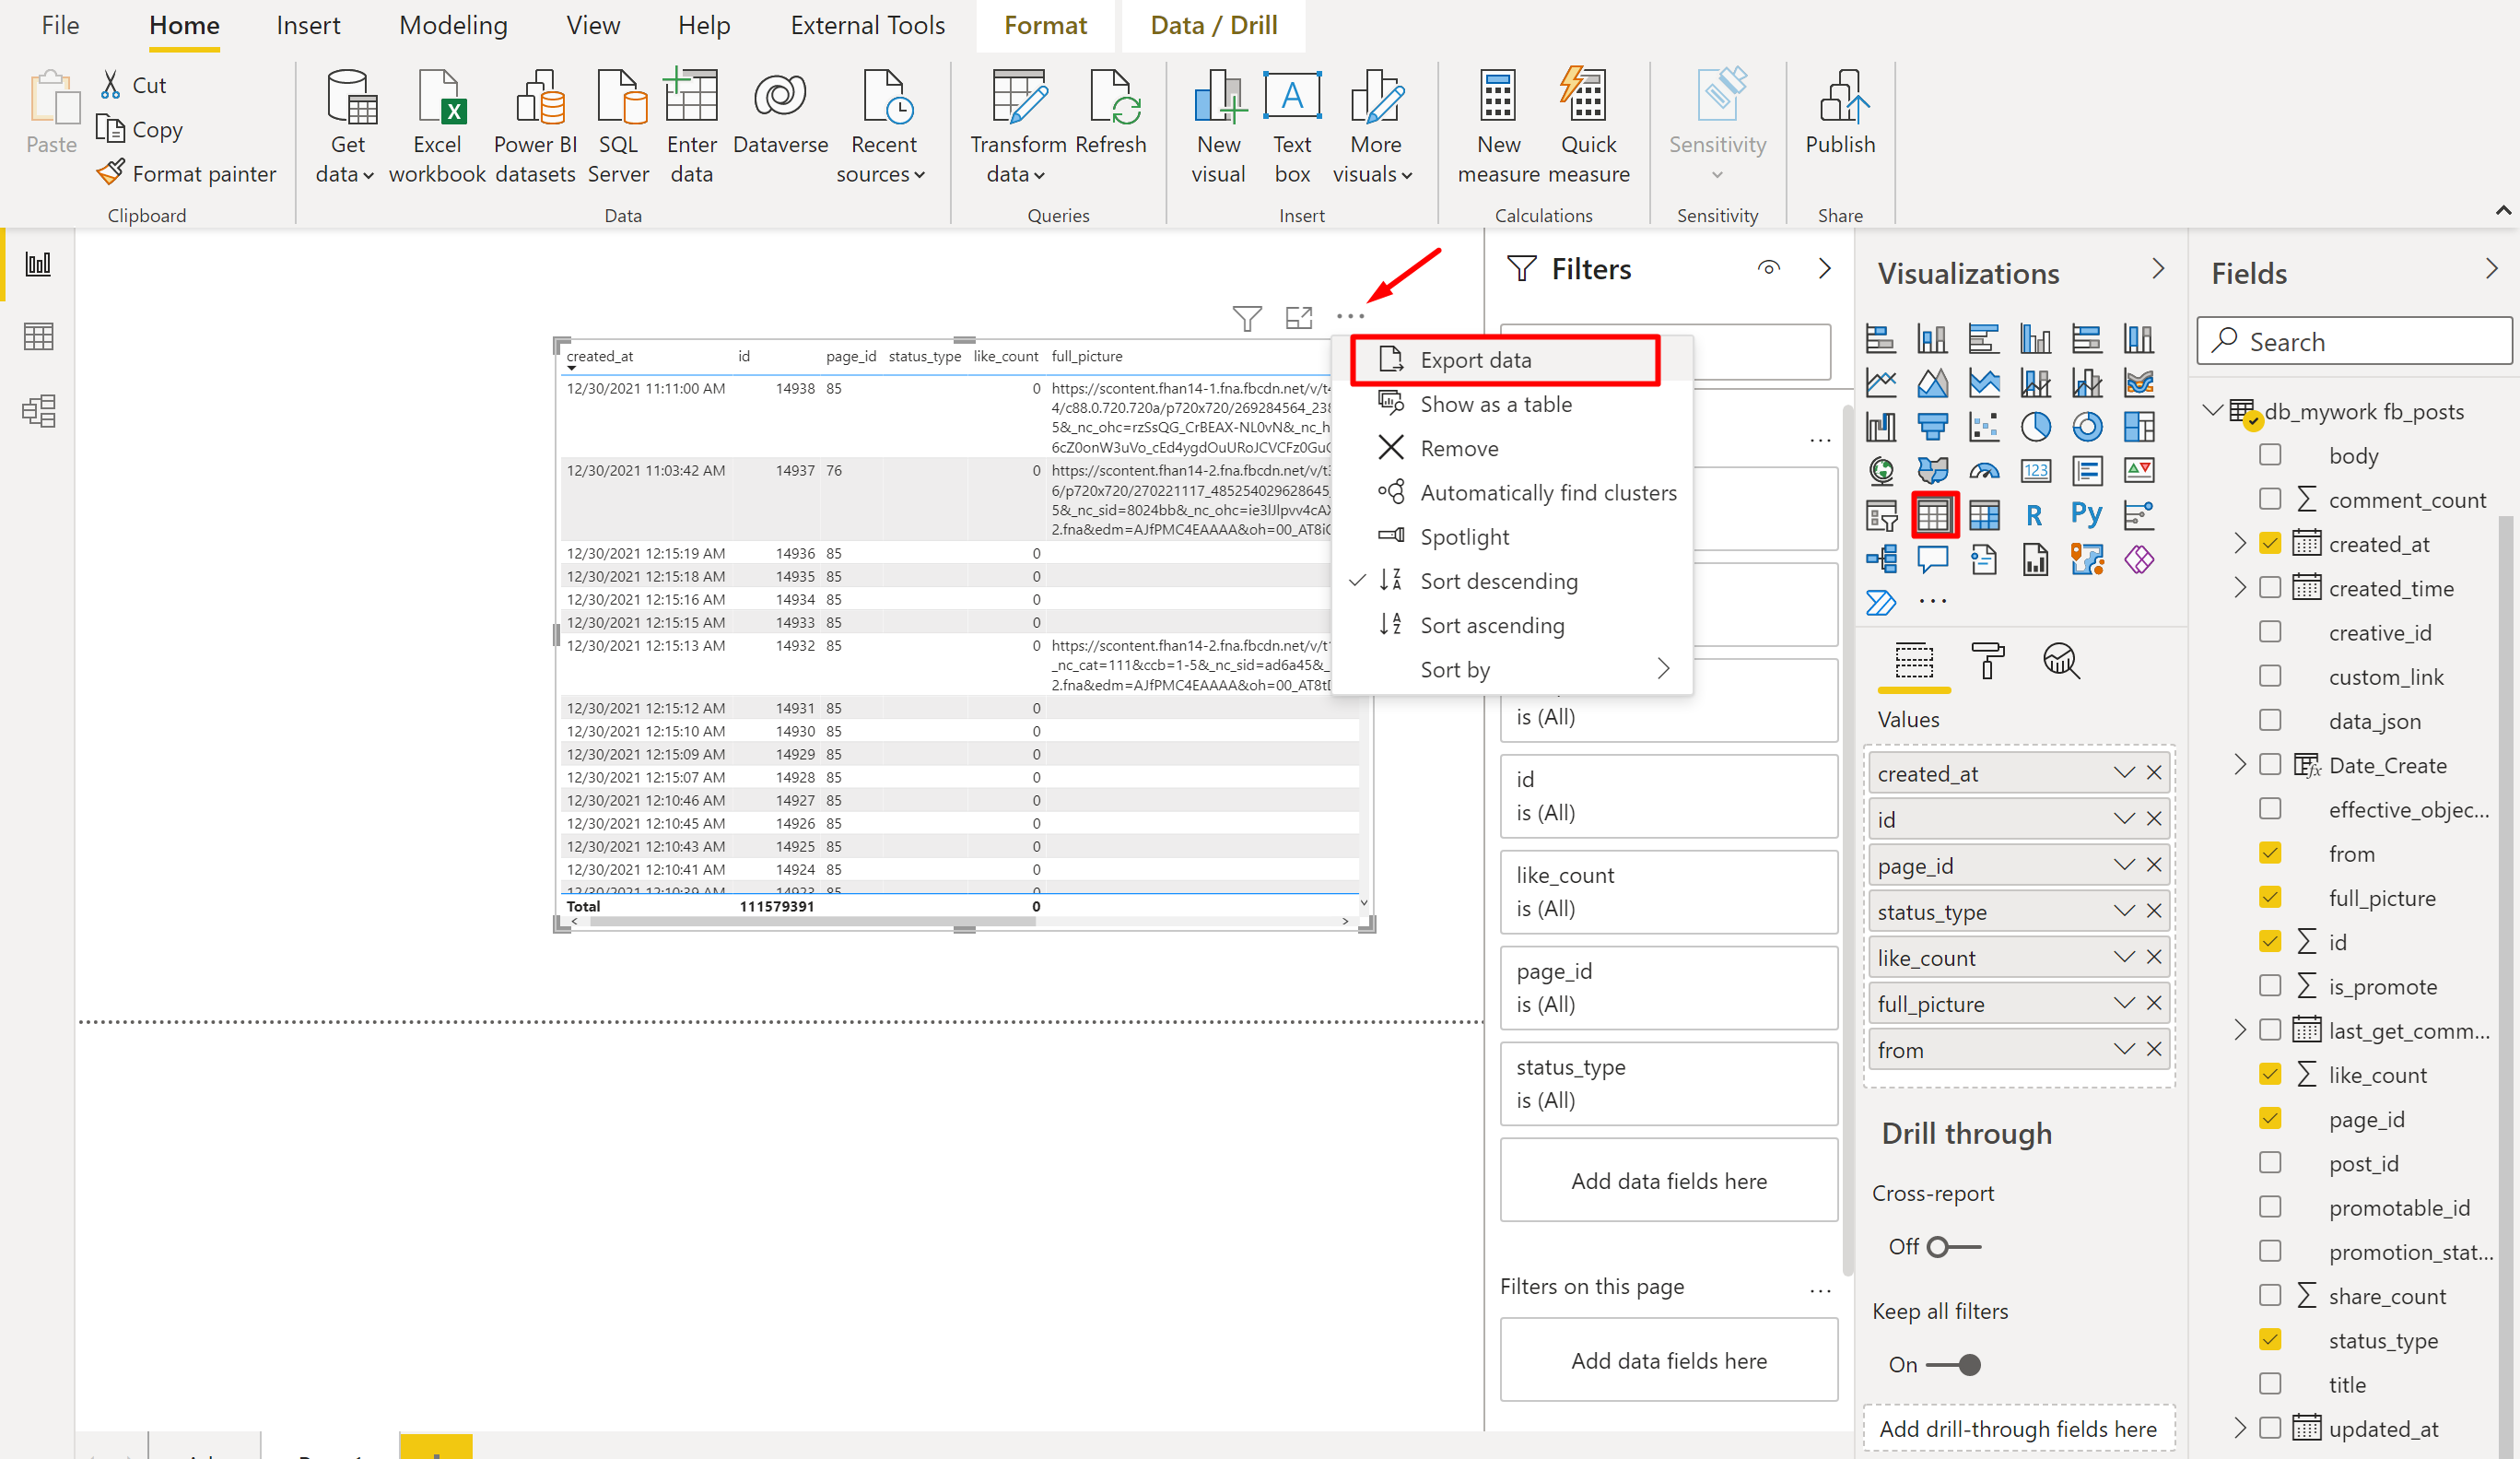
Task: Open the Sort by submenu
Action: (1513, 669)
